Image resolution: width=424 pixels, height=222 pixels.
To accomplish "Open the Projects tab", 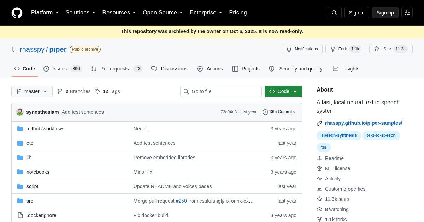I will pyautogui.click(x=246, y=69).
